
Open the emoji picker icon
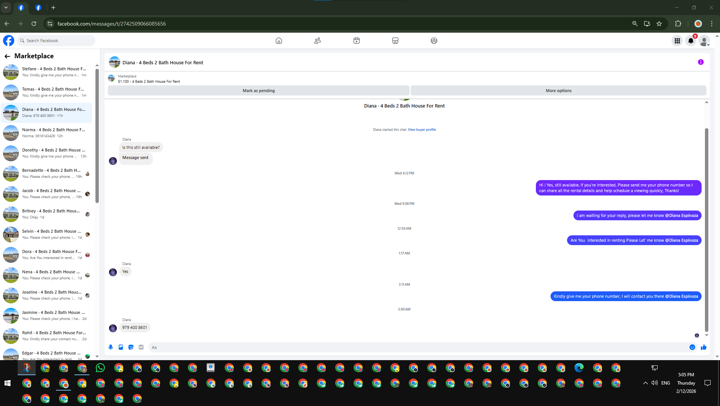click(x=692, y=347)
